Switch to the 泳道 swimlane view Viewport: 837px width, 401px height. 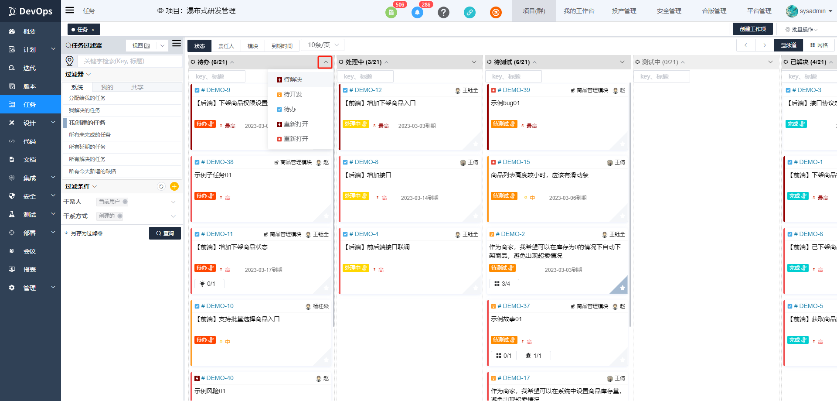[x=789, y=45]
